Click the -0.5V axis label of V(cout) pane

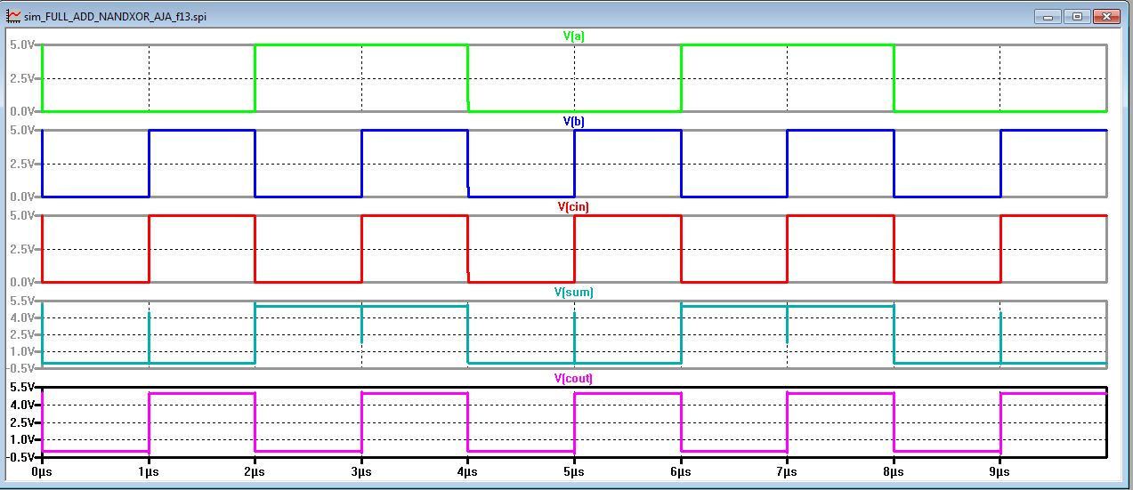[21, 455]
